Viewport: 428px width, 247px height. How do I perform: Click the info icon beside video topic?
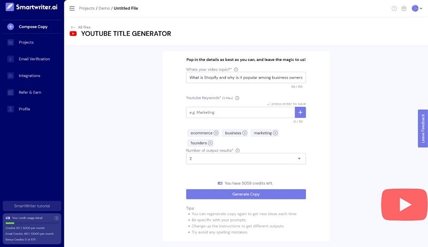click(236, 70)
